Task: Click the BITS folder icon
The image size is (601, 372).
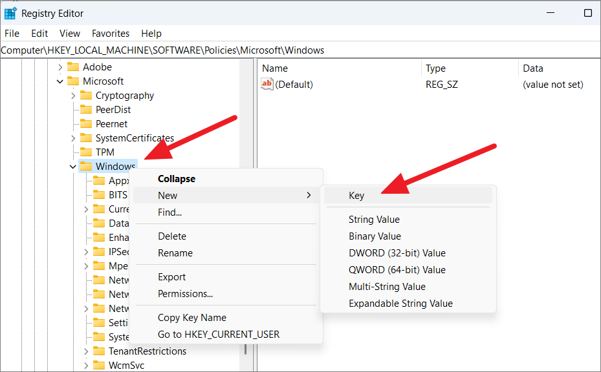Action: tap(99, 195)
